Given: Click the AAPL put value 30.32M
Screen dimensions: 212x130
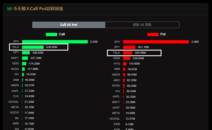Looking at the screenshot, I should pyautogui.click(x=131, y=97).
